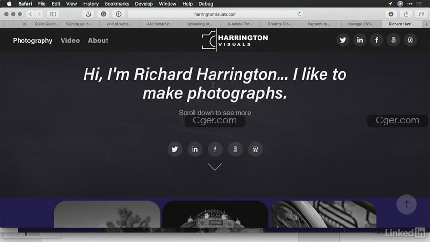The width and height of the screenshot is (430, 242).
Task: Click the Twitter icon in the site header
Action: click(343, 40)
